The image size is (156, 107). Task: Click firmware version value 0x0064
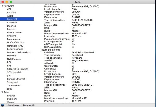pyautogui.click(x=76, y=12)
